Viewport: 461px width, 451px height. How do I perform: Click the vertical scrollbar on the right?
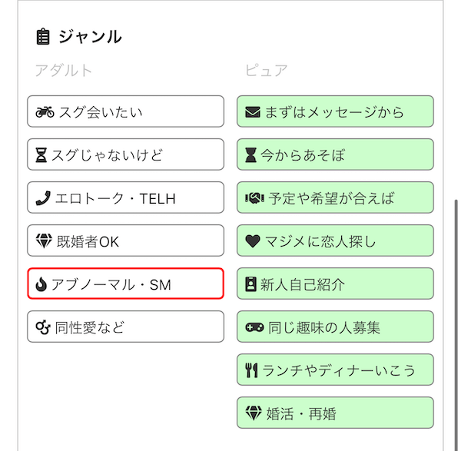coord(456,325)
